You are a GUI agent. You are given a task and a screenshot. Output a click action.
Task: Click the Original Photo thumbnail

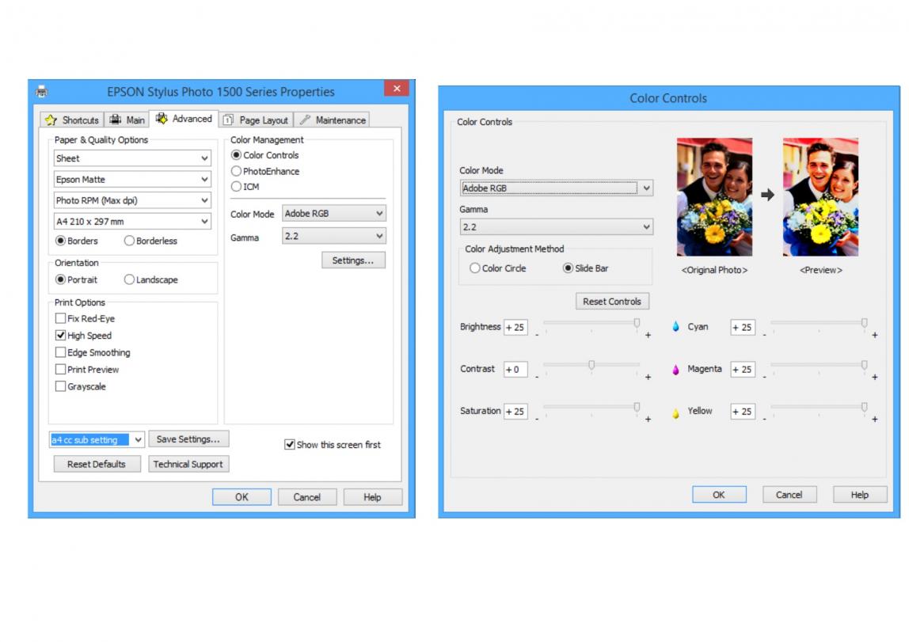[x=714, y=197]
